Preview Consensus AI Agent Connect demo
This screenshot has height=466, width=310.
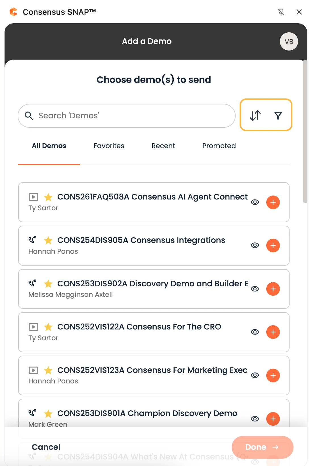(255, 202)
